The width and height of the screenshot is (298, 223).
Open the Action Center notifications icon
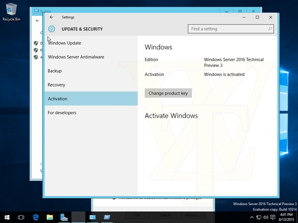coord(273,218)
